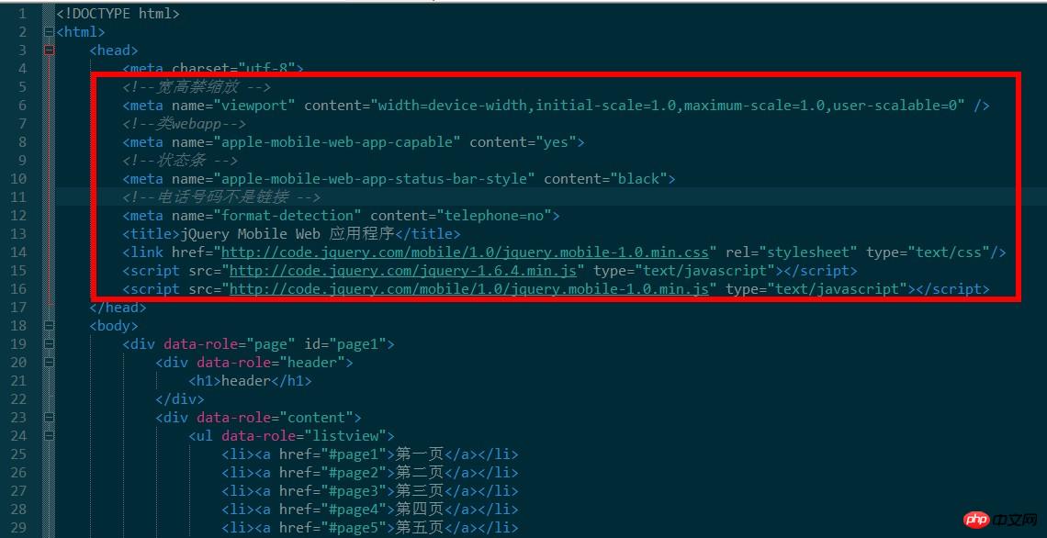Click the href="#page2" attribute

click(333, 473)
